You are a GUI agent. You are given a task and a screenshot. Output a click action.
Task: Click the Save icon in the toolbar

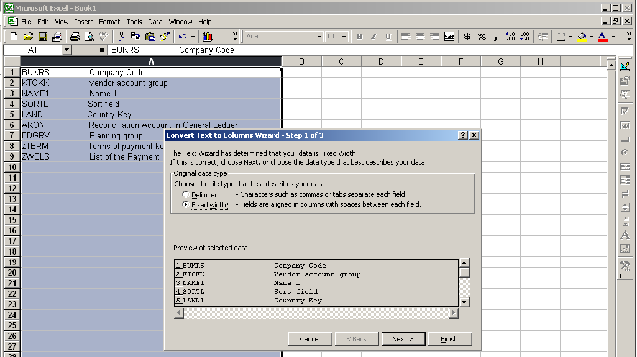[x=43, y=37]
